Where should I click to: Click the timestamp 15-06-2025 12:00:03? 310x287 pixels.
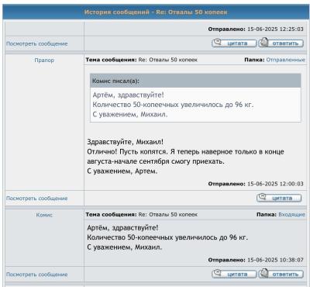[x=275, y=184]
